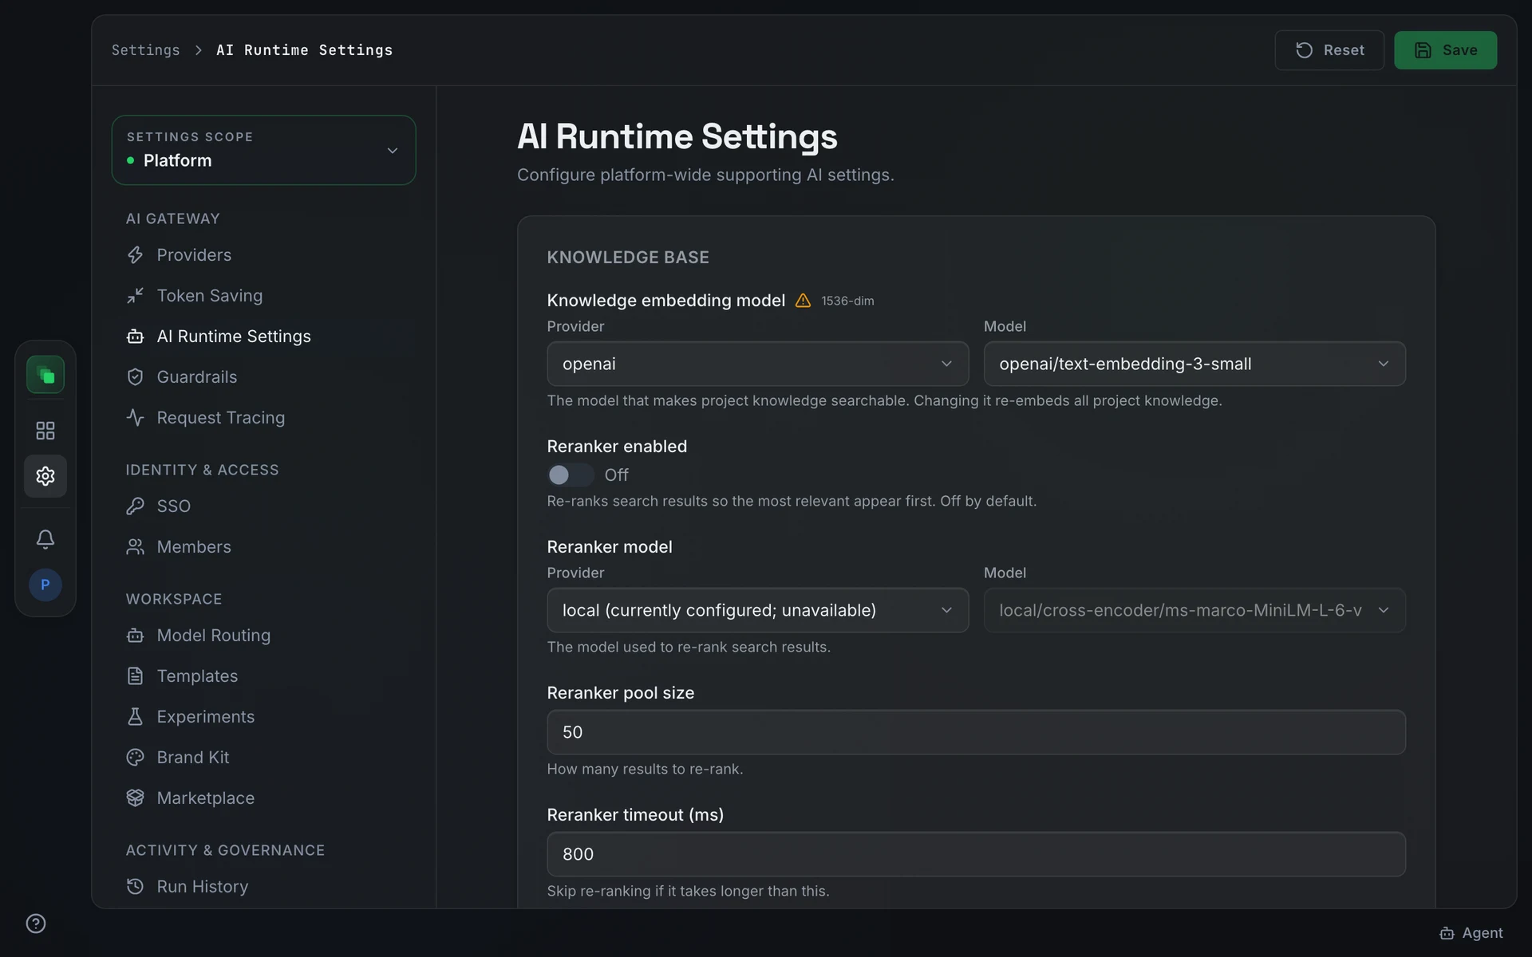Open reranker Model cross-encoder dropdown
1532x957 pixels.
(x=1194, y=611)
